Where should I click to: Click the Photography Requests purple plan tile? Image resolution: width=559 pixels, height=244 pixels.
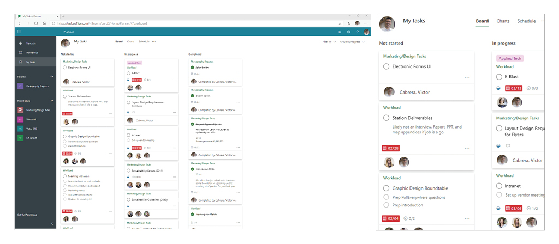(20, 86)
